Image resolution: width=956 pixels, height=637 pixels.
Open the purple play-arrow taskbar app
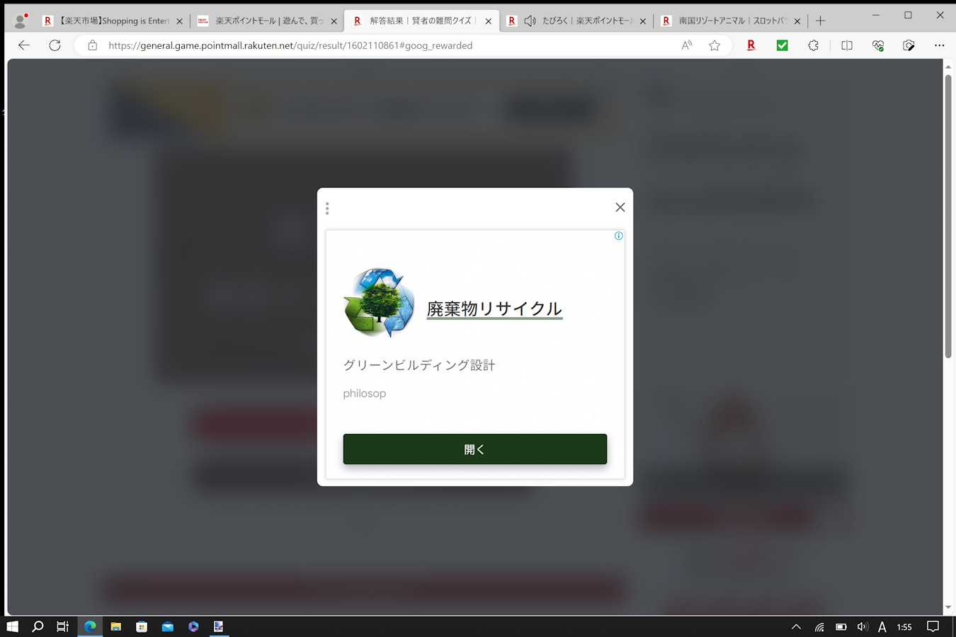(x=193, y=626)
